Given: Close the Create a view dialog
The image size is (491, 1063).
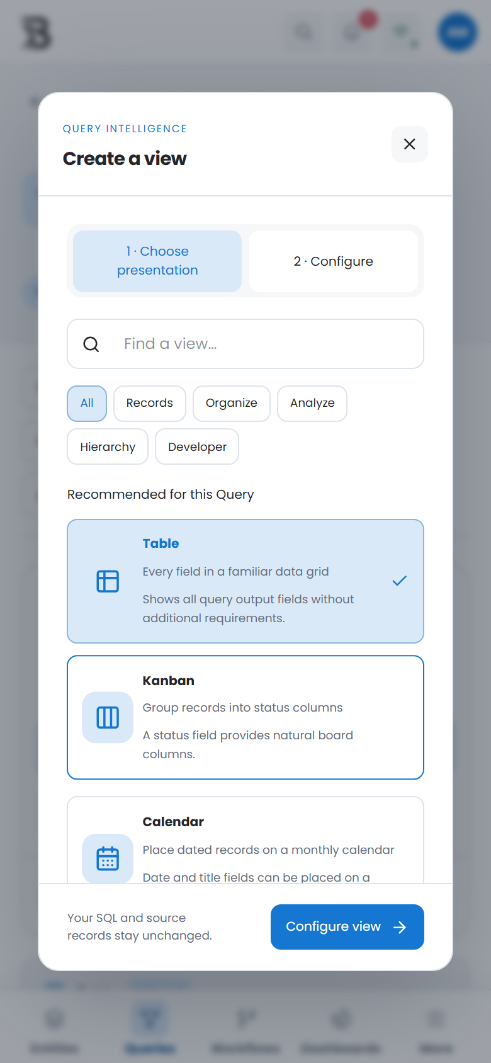Looking at the screenshot, I should coord(410,144).
